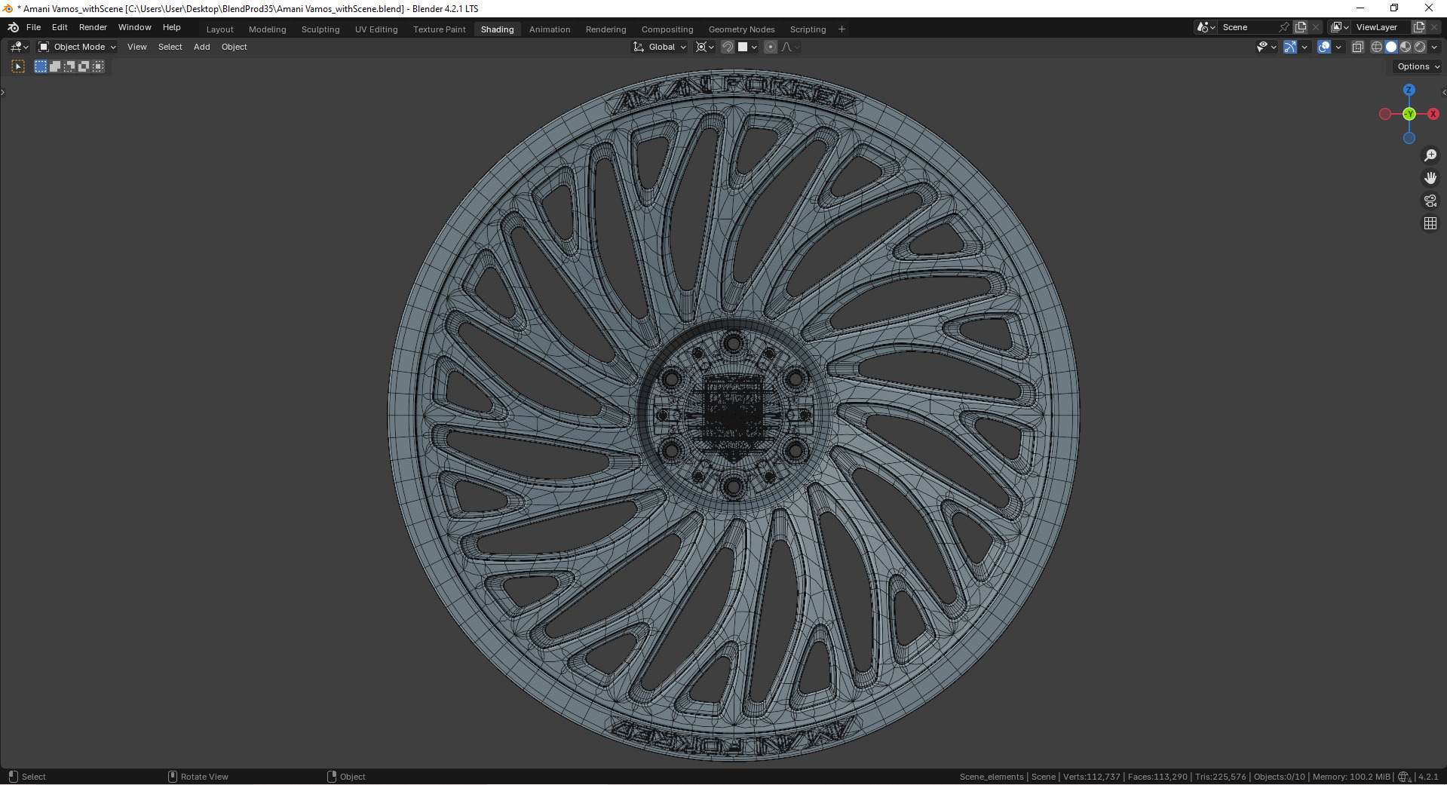Open the Object Mode dropdown
Viewport: 1447px width, 785px height.
tap(77, 47)
